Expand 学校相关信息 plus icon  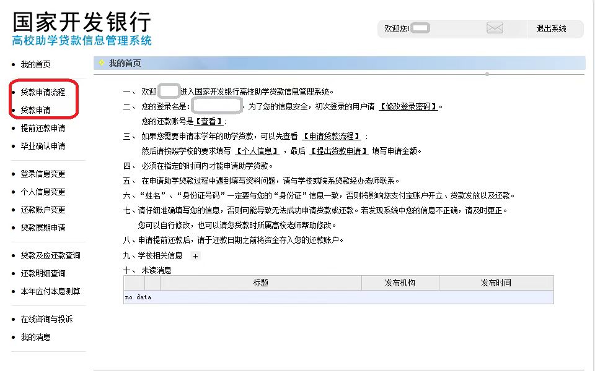click(195, 256)
